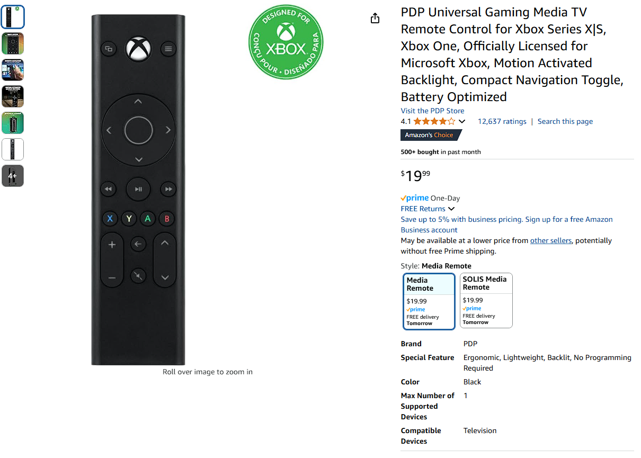Open the other sellers link
Viewport: 641px width, 458px height.
coord(551,240)
